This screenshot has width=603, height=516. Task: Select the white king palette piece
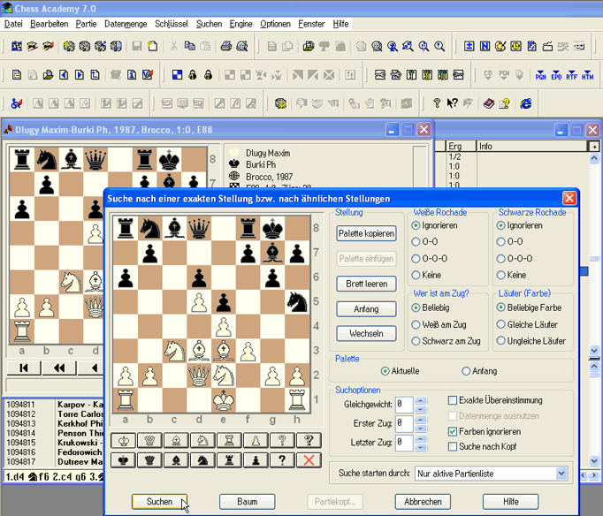[124, 441]
